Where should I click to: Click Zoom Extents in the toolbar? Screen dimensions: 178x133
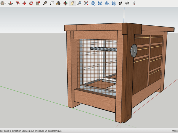tap(86, 3)
